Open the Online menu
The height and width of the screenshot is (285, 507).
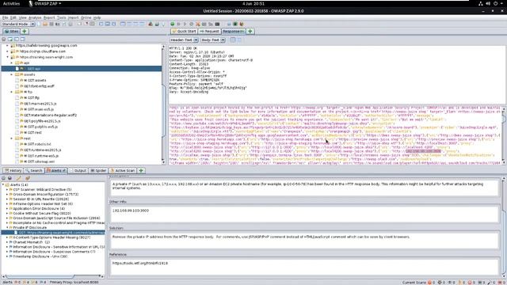click(86, 17)
